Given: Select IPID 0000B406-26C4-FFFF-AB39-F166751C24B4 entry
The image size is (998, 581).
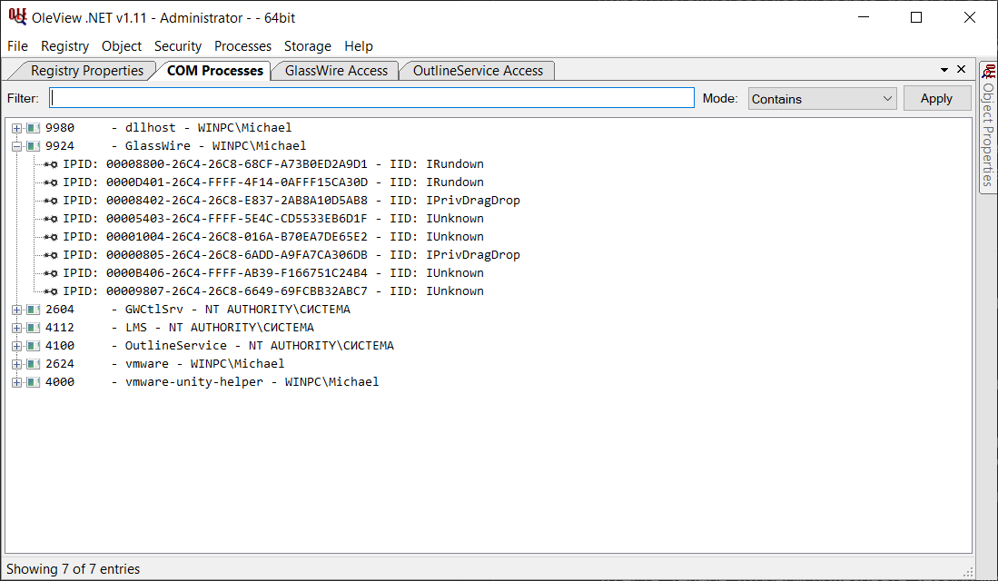Looking at the screenshot, I should click(x=273, y=273).
